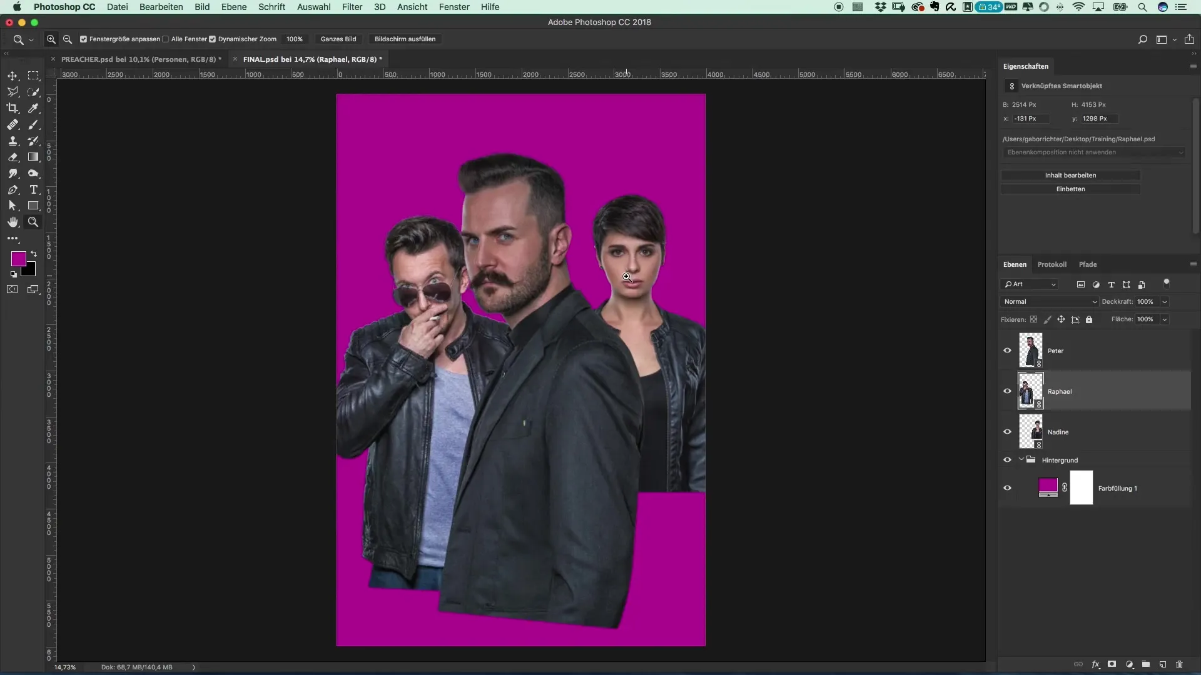
Task: Open the blend mode Normal dropdown
Action: tap(1050, 301)
